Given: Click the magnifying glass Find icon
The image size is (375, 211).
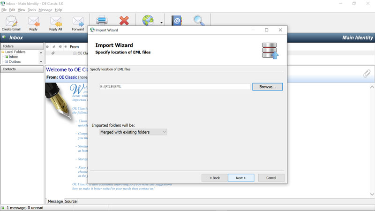Looking at the screenshot, I should pyautogui.click(x=199, y=20).
